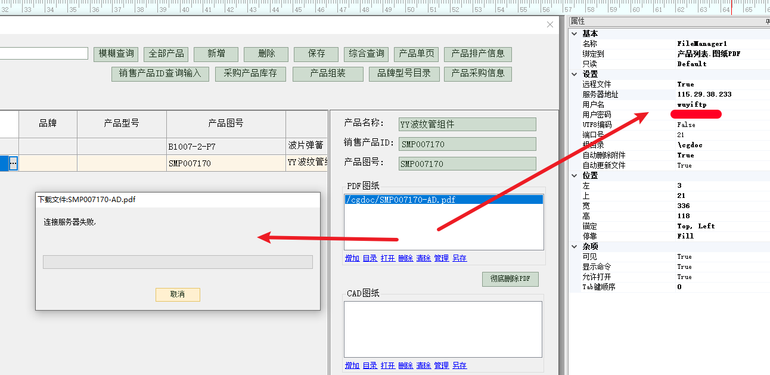Click the search text field left of 模糊查询
The width and height of the screenshot is (770, 375).
43,54
